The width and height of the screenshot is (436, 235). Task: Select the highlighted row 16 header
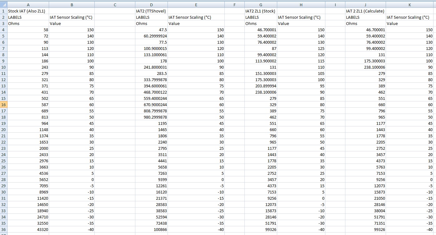3,105
